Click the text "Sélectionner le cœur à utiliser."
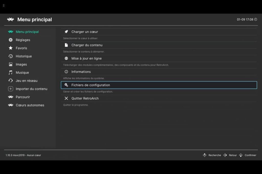Viewport: 262px width, 174px height. point(81,38)
